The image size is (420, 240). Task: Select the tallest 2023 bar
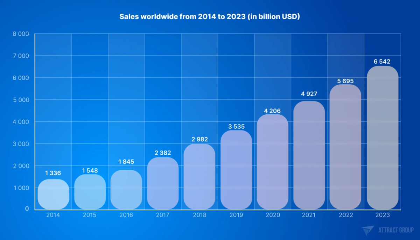click(382, 138)
